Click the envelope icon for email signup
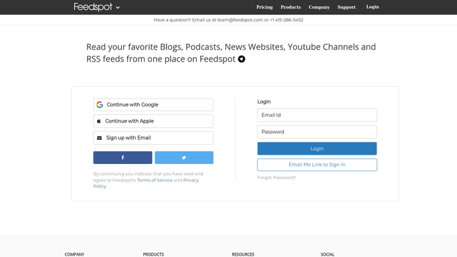 pyautogui.click(x=100, y=138)
